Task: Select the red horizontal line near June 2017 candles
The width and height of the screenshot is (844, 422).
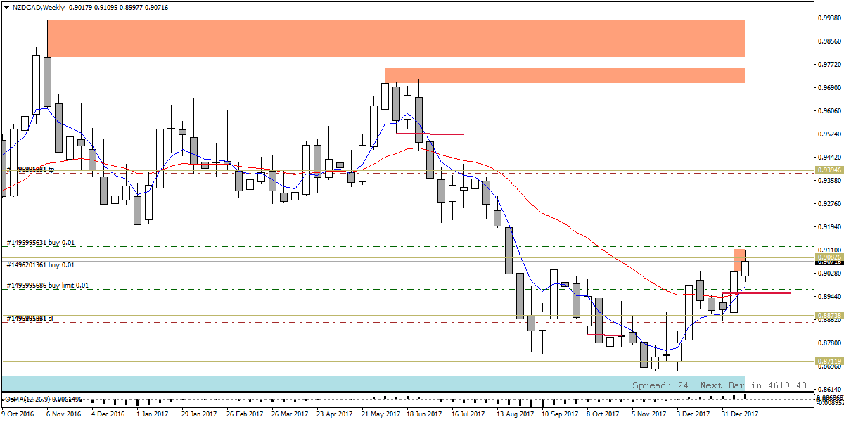Action: tap(430, 134)
